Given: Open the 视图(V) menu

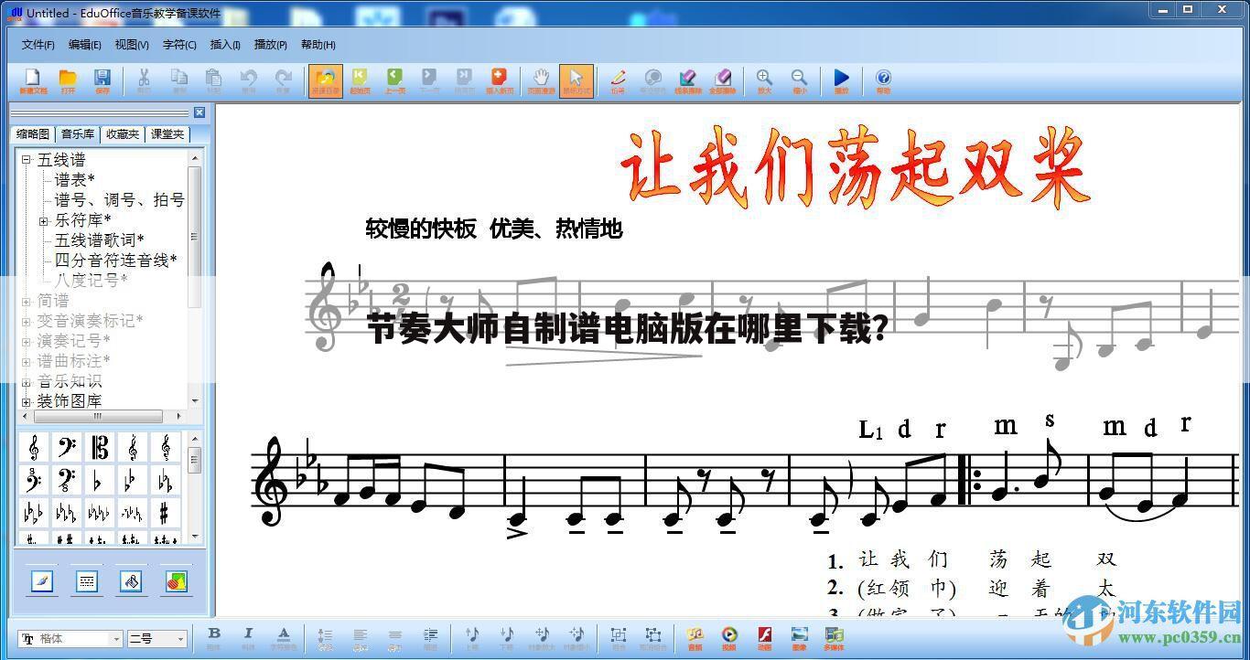Looking at the screenshot, I should [132, 45].
